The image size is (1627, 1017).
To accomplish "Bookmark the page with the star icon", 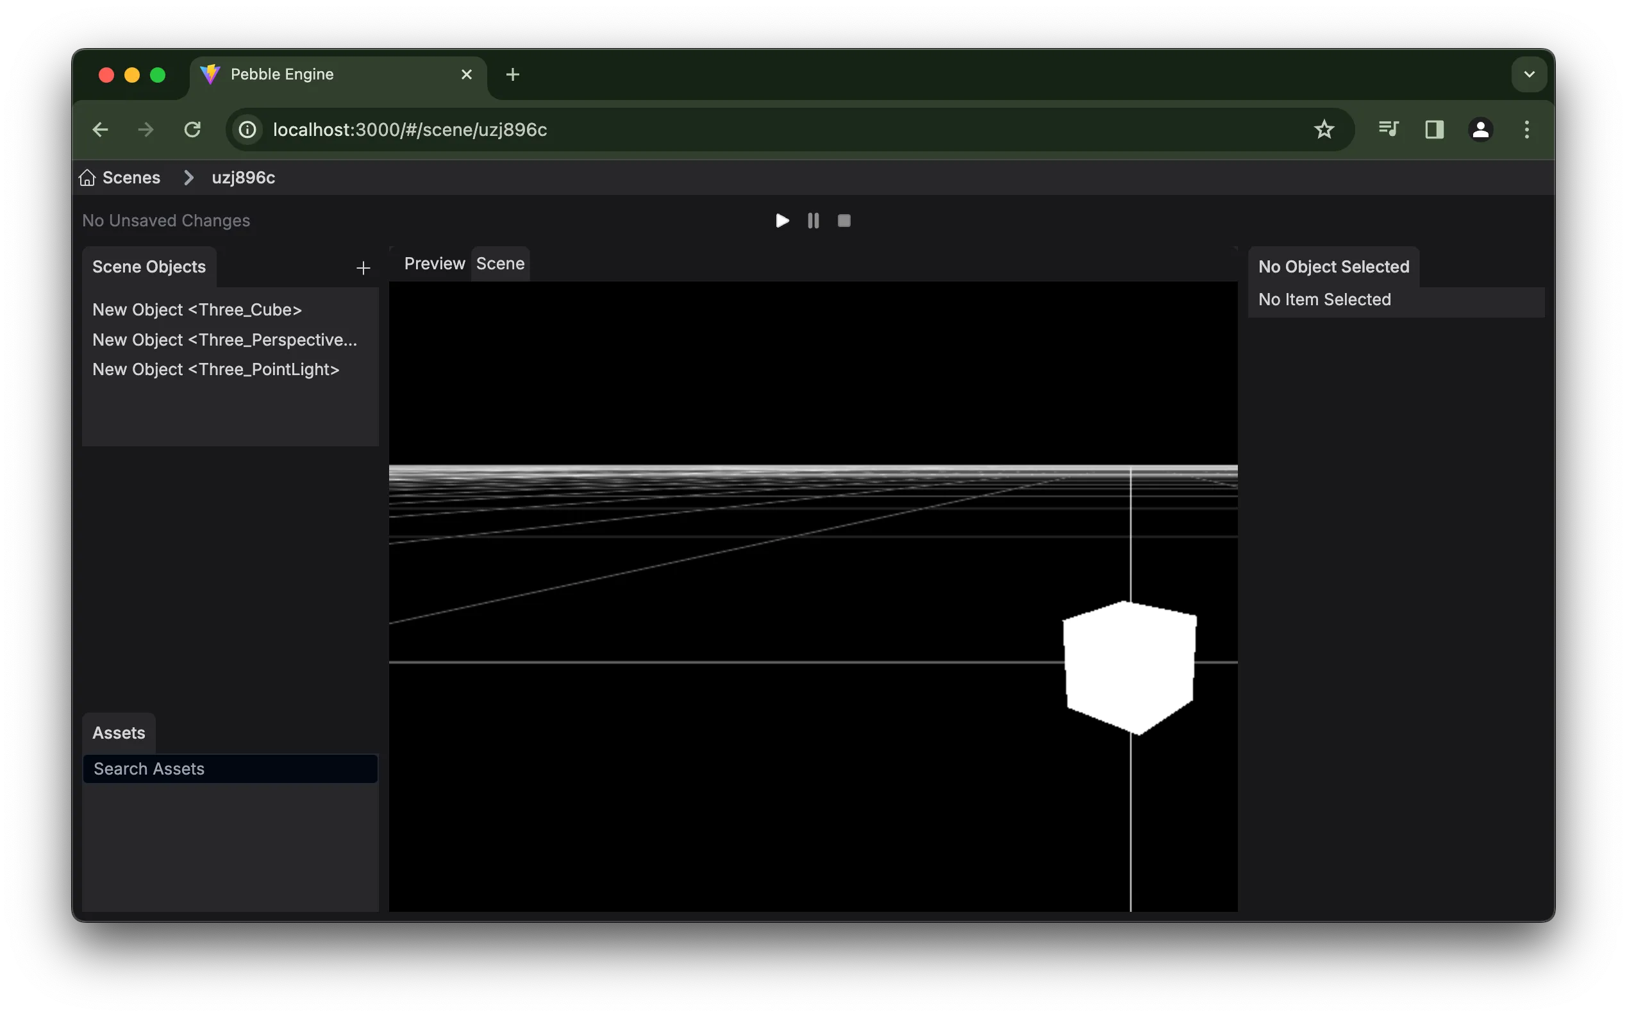I will [x=1324, y=129].
